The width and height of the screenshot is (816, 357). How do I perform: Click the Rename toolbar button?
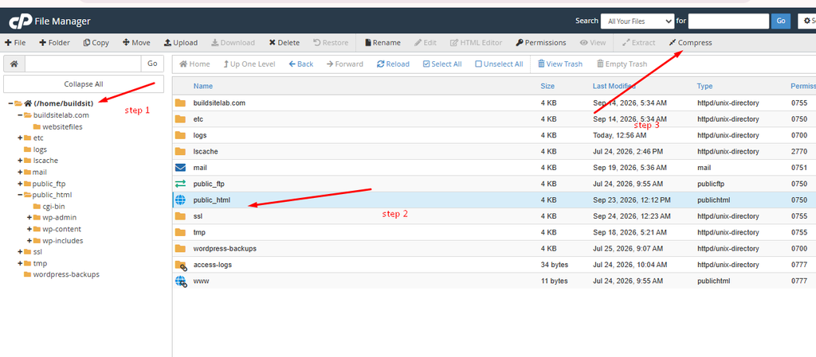point(382,43)
